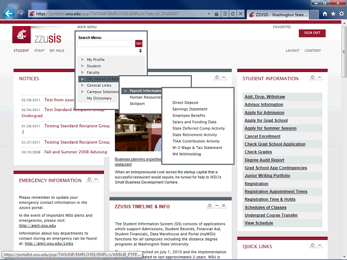Choose W-2 Wage & Tax Statement
This screenshot has width=347, height=260.
point(197,148)
